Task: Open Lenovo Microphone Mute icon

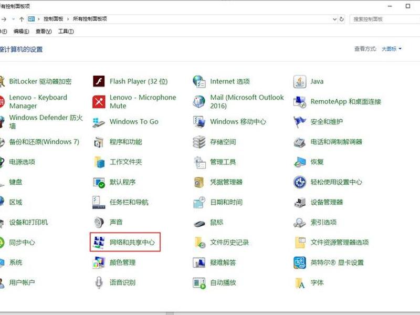Action: pos(99,102)
